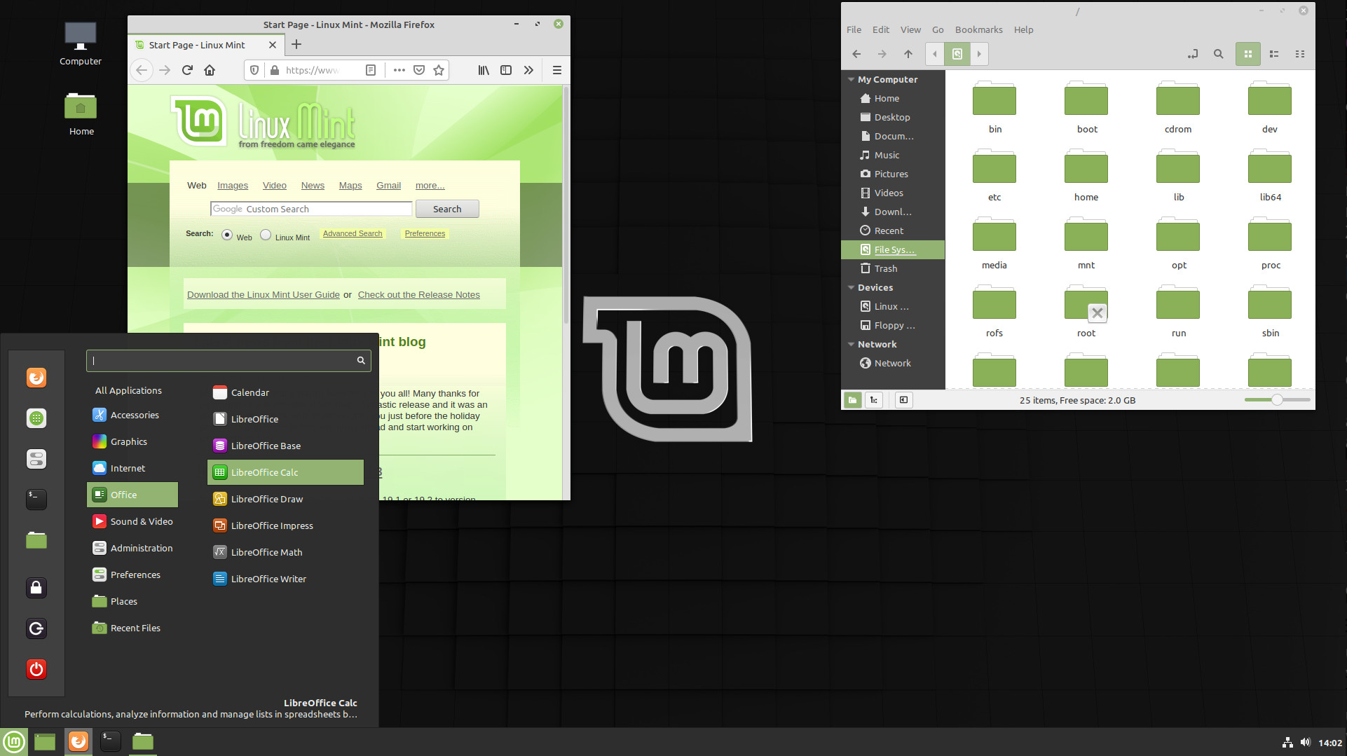Collapse My Computer sidebar section
The image size is (1347, 756).
click(851, 80)
